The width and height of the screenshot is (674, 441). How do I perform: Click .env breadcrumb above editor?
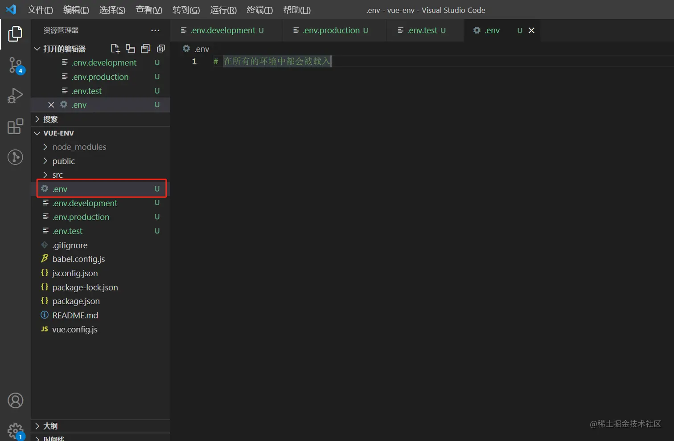201,49
